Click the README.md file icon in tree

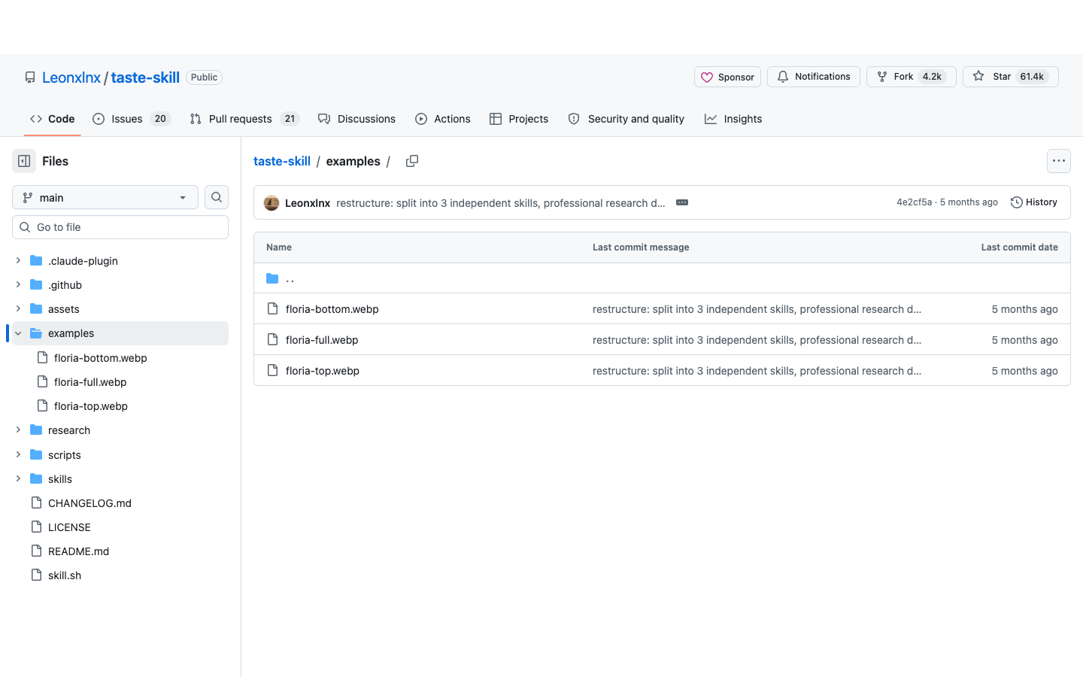point(36,551)
